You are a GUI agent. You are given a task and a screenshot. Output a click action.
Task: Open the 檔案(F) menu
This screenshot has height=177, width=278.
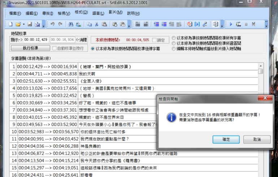coord(15,13)
